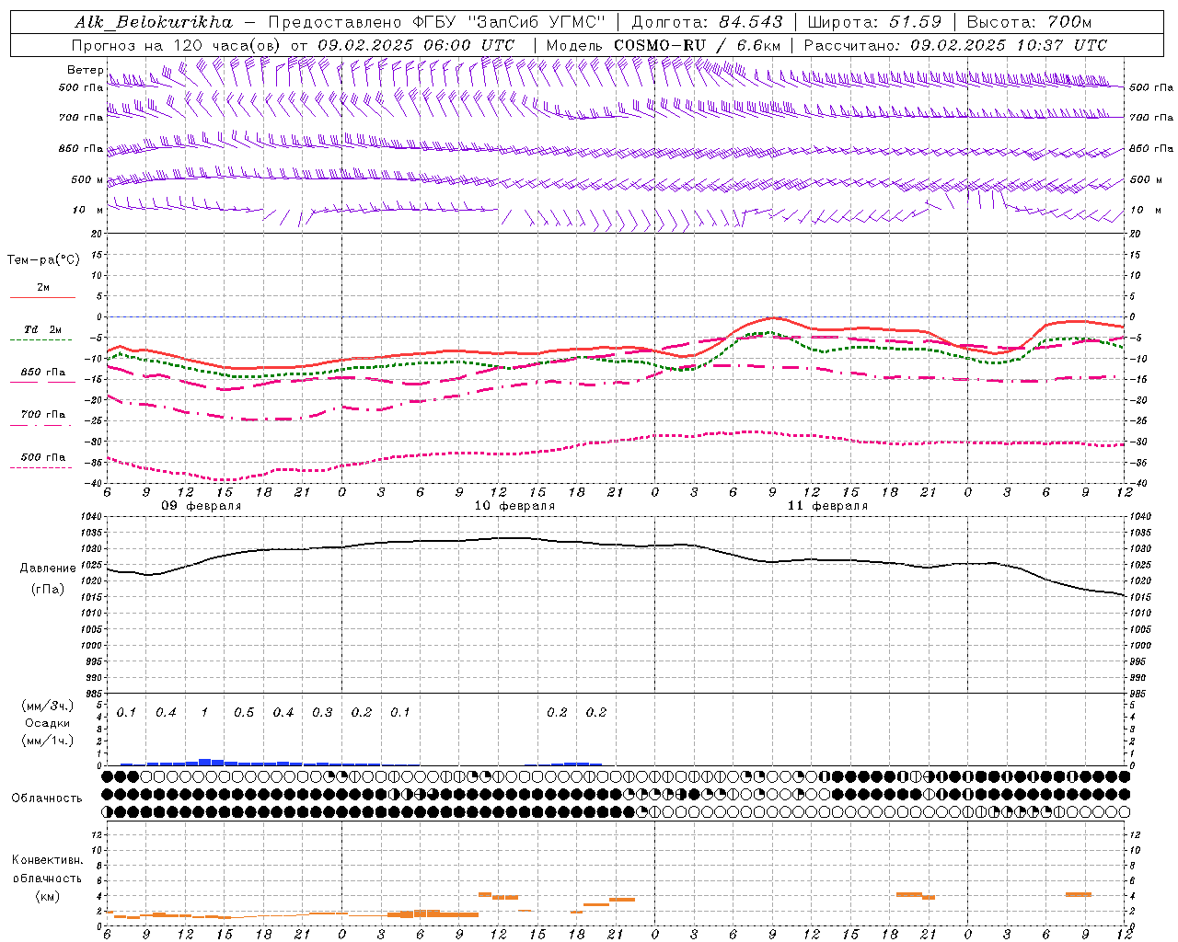Click the Осадки precipitation label
Viewport: 1178px width, 942px height.
coord(47,723)
